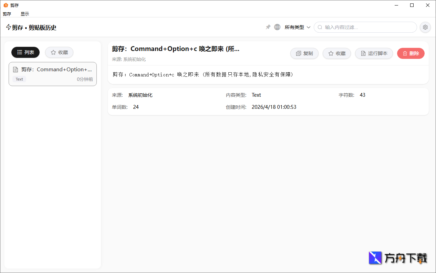Click the star icon in the sidebar 收藏 button
This screenshot has height=273, width=436.
coord(54,52)
